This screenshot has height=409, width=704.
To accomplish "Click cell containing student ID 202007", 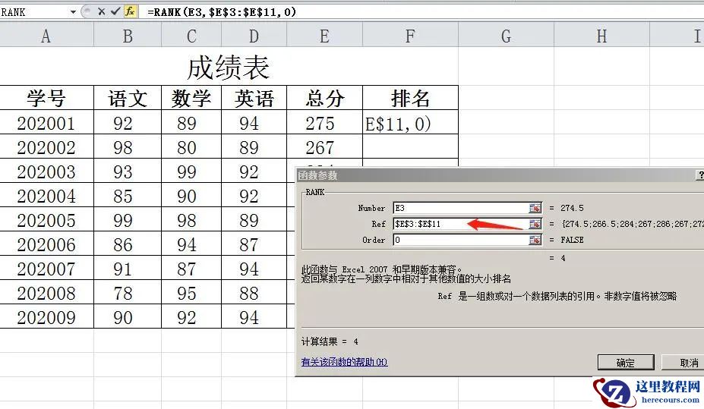I will click(46, 268).
